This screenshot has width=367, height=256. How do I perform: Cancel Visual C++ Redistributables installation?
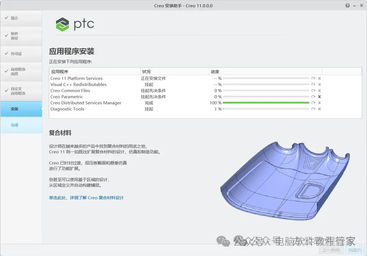click(x=319, y=84)
